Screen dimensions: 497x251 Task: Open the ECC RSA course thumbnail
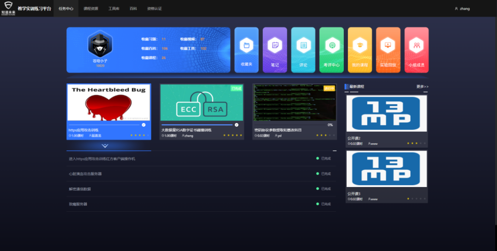point(202,103)
